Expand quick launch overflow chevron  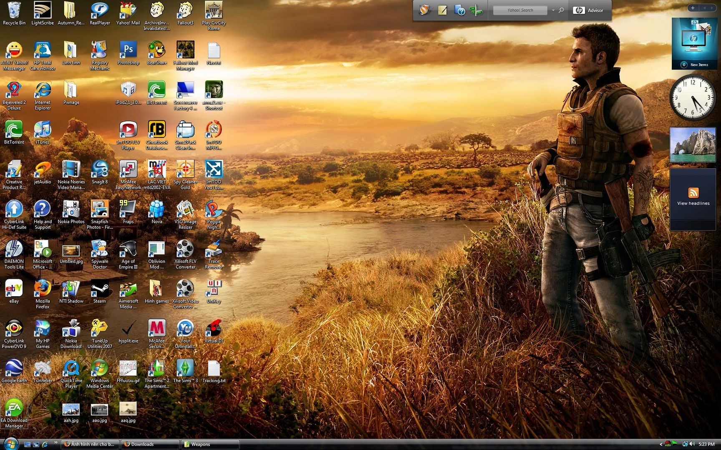click(x=55, y=443)
